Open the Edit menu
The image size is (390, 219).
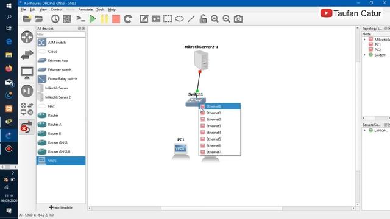32,9
